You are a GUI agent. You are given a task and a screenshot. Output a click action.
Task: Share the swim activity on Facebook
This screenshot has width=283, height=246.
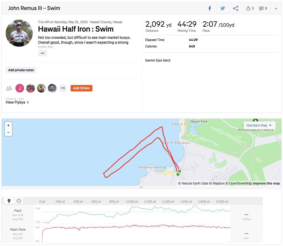coord(209,8)
